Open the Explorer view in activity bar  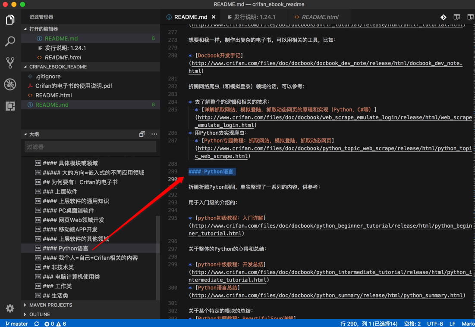click(10, 20)
